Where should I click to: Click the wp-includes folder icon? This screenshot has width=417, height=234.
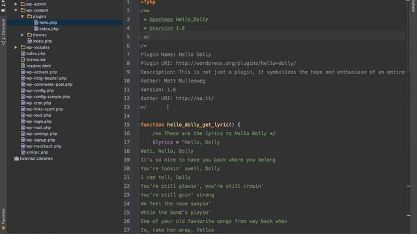tap(23, 47)
